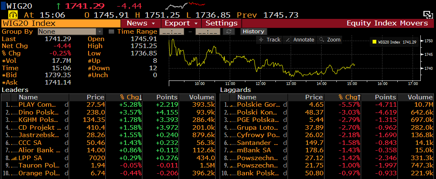
Task: Sort Laggards by % Chg column
Action: [x=350, y=97]
